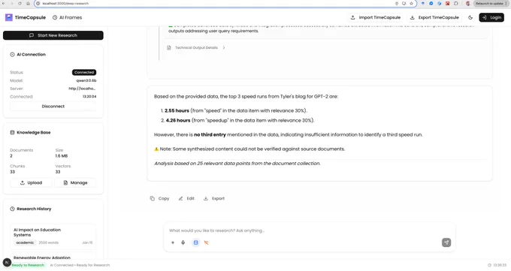This screenshot has width=511, height=271.
Task: Open Renewable Energy Adoption history entry
Action: coord(53,256)
